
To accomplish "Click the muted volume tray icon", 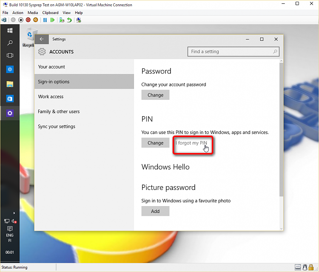I will tap(14, 221).
